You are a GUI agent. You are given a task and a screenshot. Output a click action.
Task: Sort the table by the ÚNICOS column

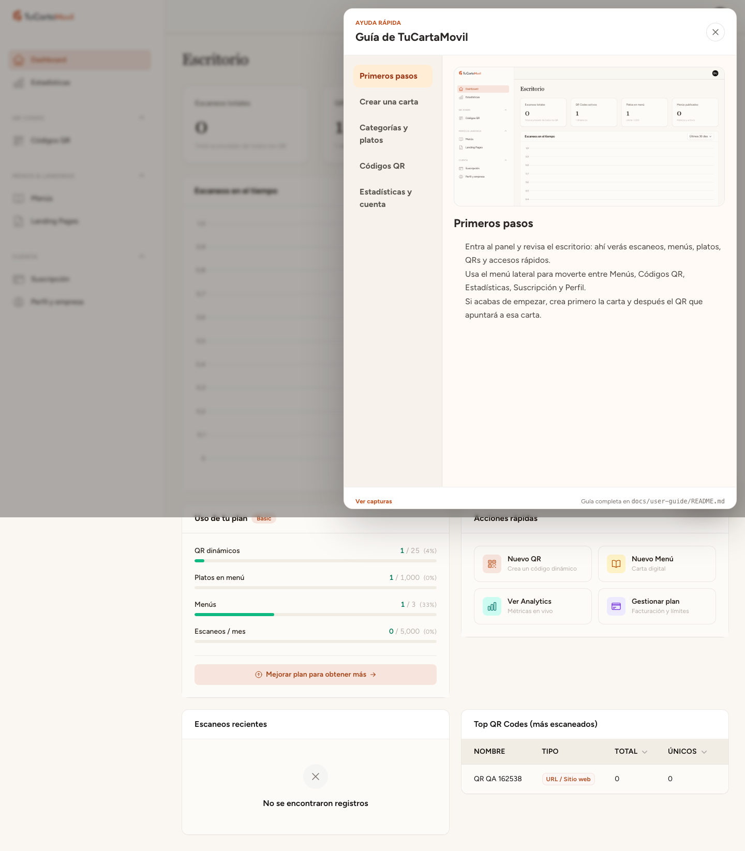pos(687,751)
